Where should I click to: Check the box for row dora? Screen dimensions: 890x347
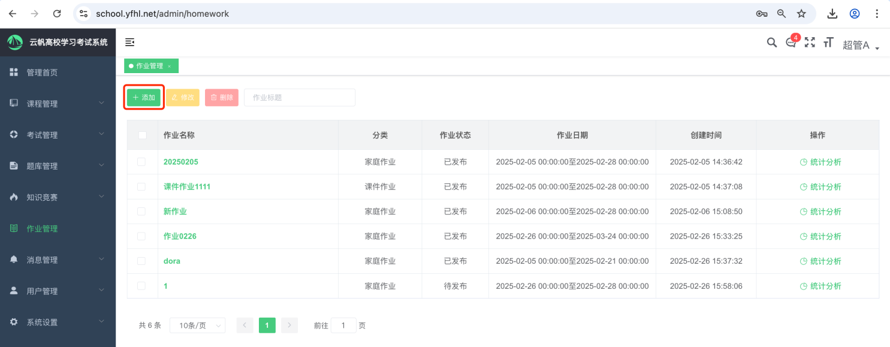point(141,261)
